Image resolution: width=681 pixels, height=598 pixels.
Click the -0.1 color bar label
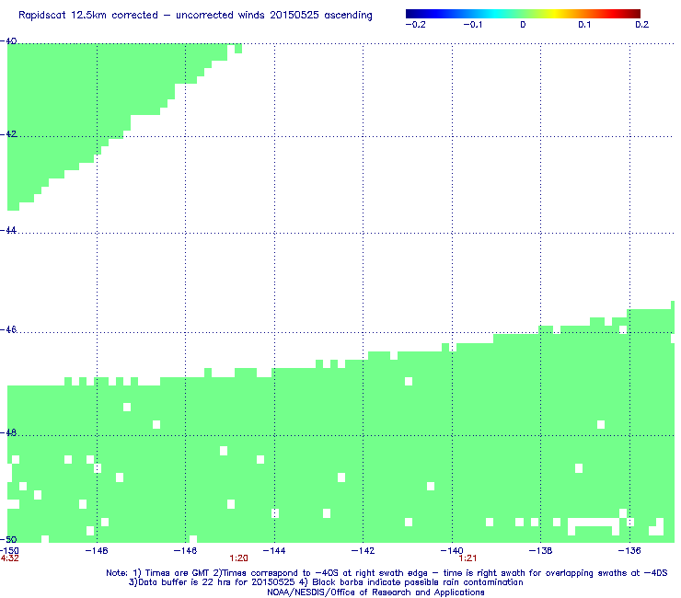pyautogui.click(x=472, y=25)
